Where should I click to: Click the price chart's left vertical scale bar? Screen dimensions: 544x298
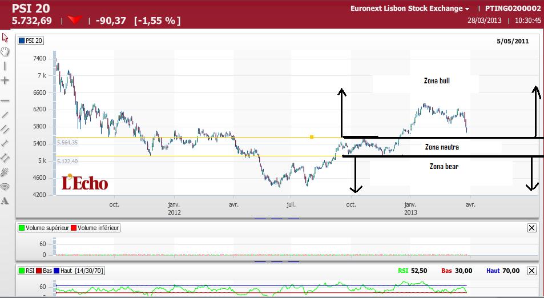[54, 123]
